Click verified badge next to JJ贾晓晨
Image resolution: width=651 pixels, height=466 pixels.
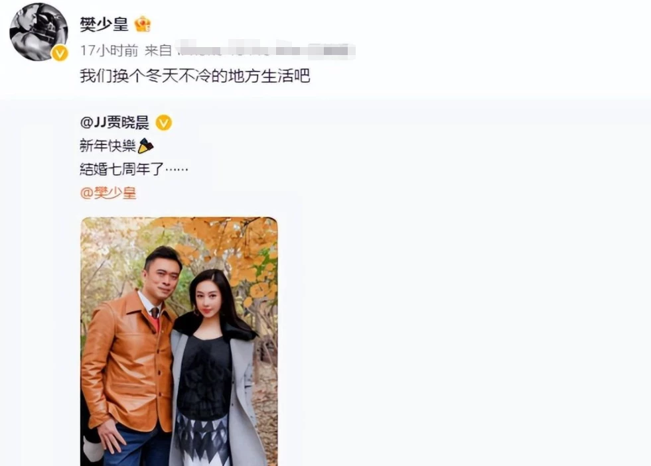tap(164, 123)
